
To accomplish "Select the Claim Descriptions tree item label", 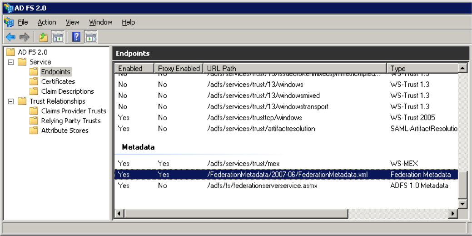I will point(68,91).
